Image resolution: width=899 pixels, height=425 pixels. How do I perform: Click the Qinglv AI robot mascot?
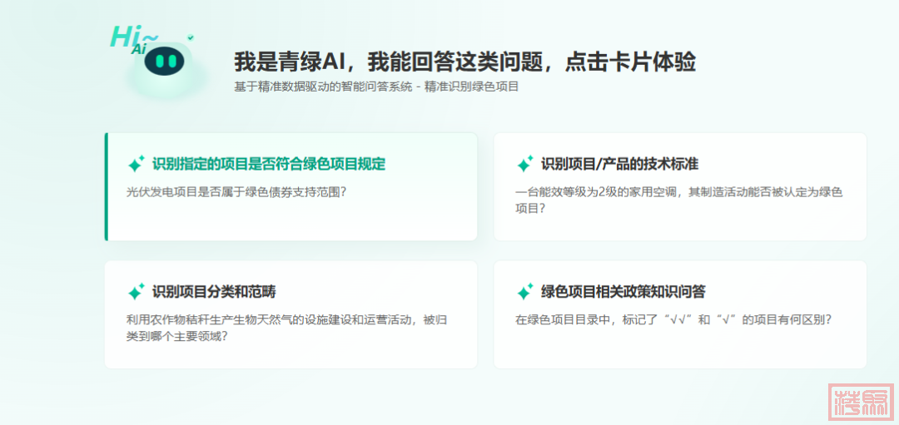click(x=166, y=65)
